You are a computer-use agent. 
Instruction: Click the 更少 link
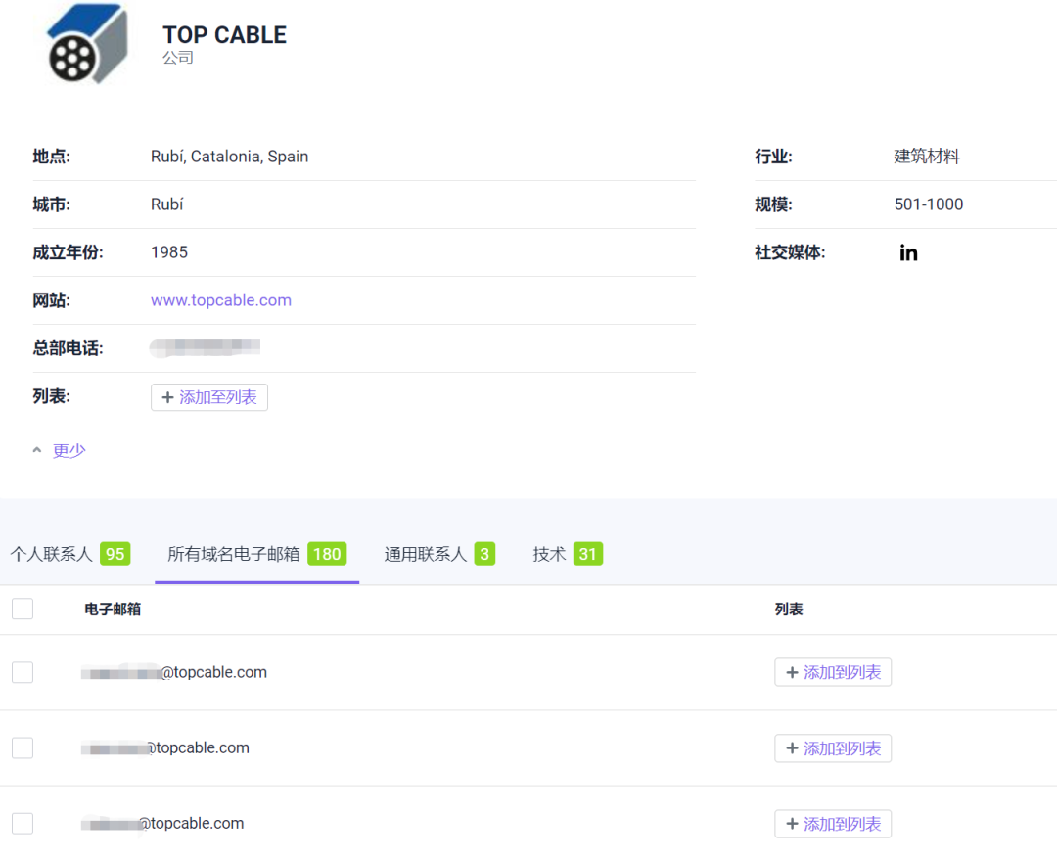69,450
